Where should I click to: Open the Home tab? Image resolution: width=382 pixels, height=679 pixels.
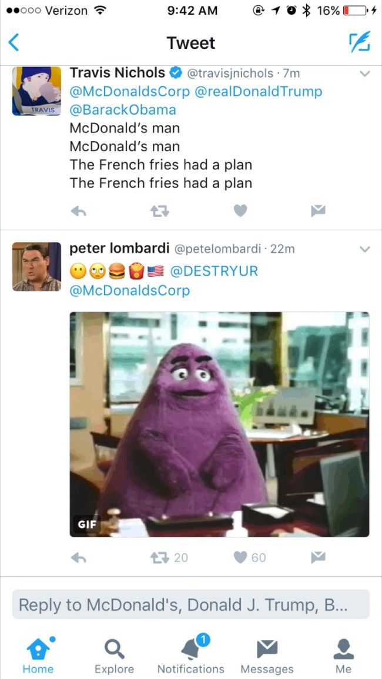(38, 655)
